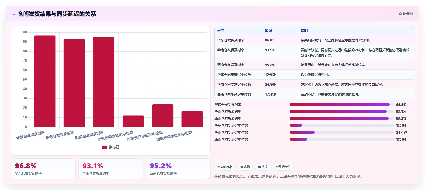Click the 93.1% value in the table
The image size is (425, 190).
point(270,50)
